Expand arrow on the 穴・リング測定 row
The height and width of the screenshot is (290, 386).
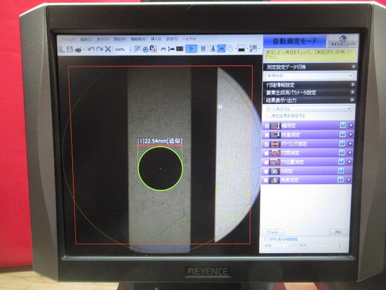click(350, 144)
